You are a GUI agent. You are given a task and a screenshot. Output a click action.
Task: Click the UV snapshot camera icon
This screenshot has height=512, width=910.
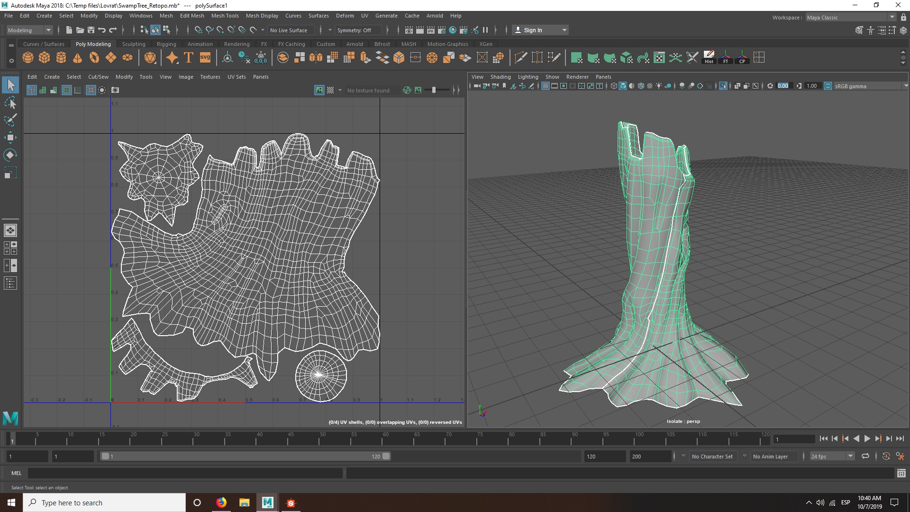pyautogui.click(x=115, y=90)
